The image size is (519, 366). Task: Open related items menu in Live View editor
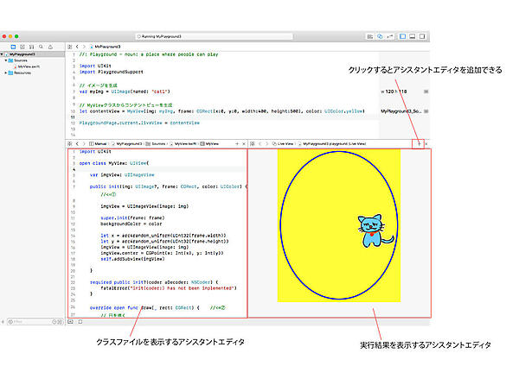coord(253,143)
